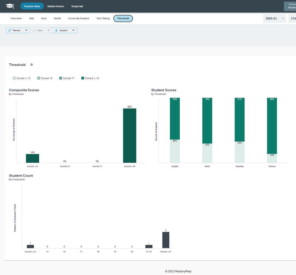Click the Reading axis label

pos(240,166)
